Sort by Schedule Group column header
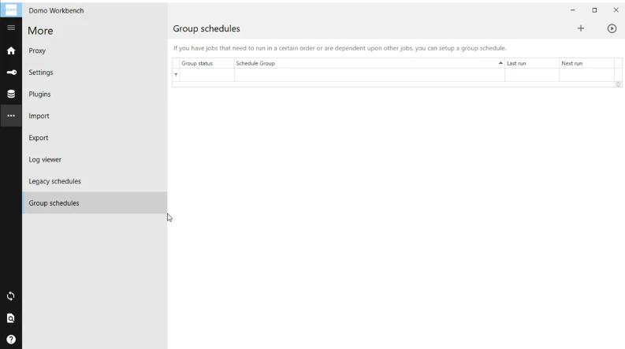This screenshot has height=349, width=625. pyautogui.click(x=369, y=63)
